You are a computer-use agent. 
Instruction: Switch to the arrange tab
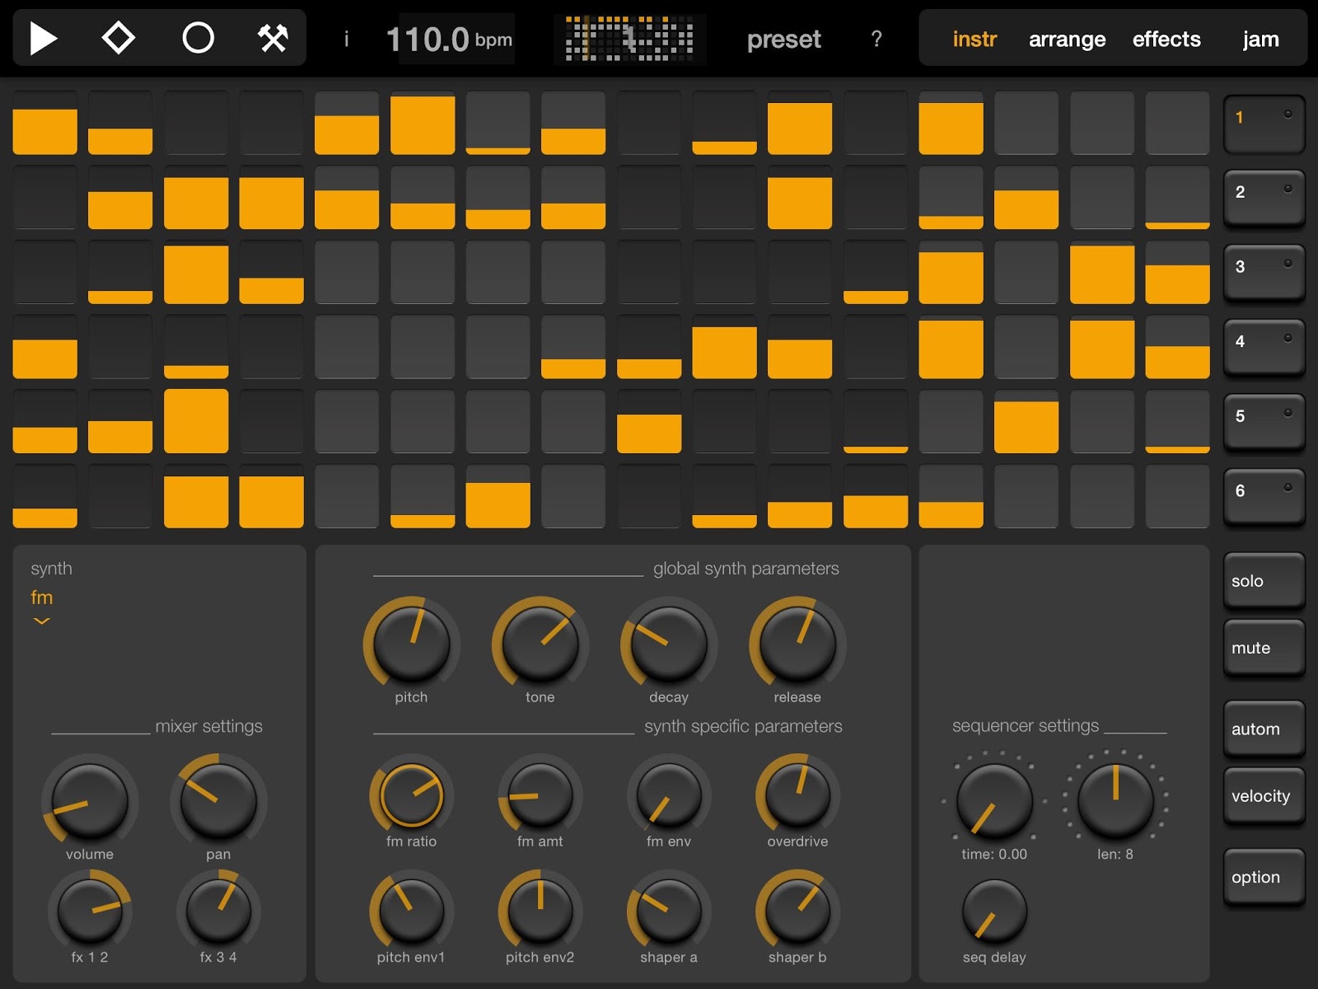click(x=1067, y=39)
